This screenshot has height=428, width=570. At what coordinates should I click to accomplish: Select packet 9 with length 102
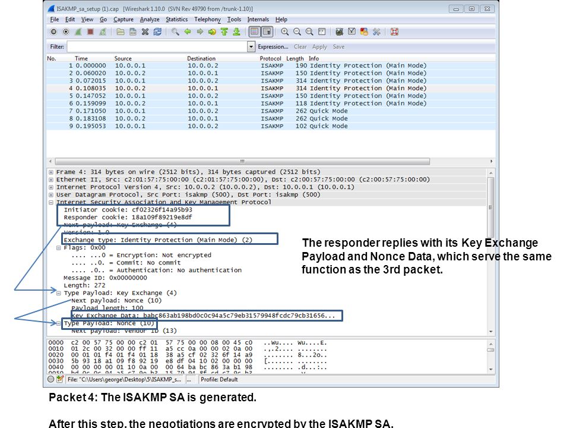click(x=271, y=126)
